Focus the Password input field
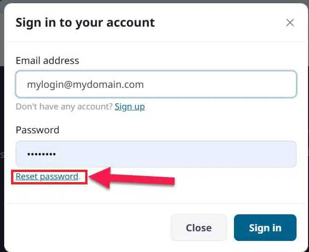The height and width of the screenshot is (252, 309). tap(156, 154)
